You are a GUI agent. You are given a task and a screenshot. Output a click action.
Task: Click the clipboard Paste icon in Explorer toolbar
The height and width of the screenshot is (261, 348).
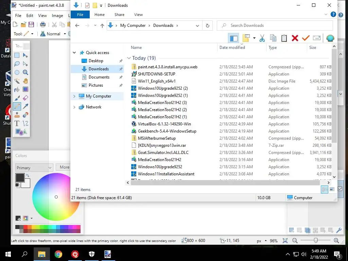(284, 38)
